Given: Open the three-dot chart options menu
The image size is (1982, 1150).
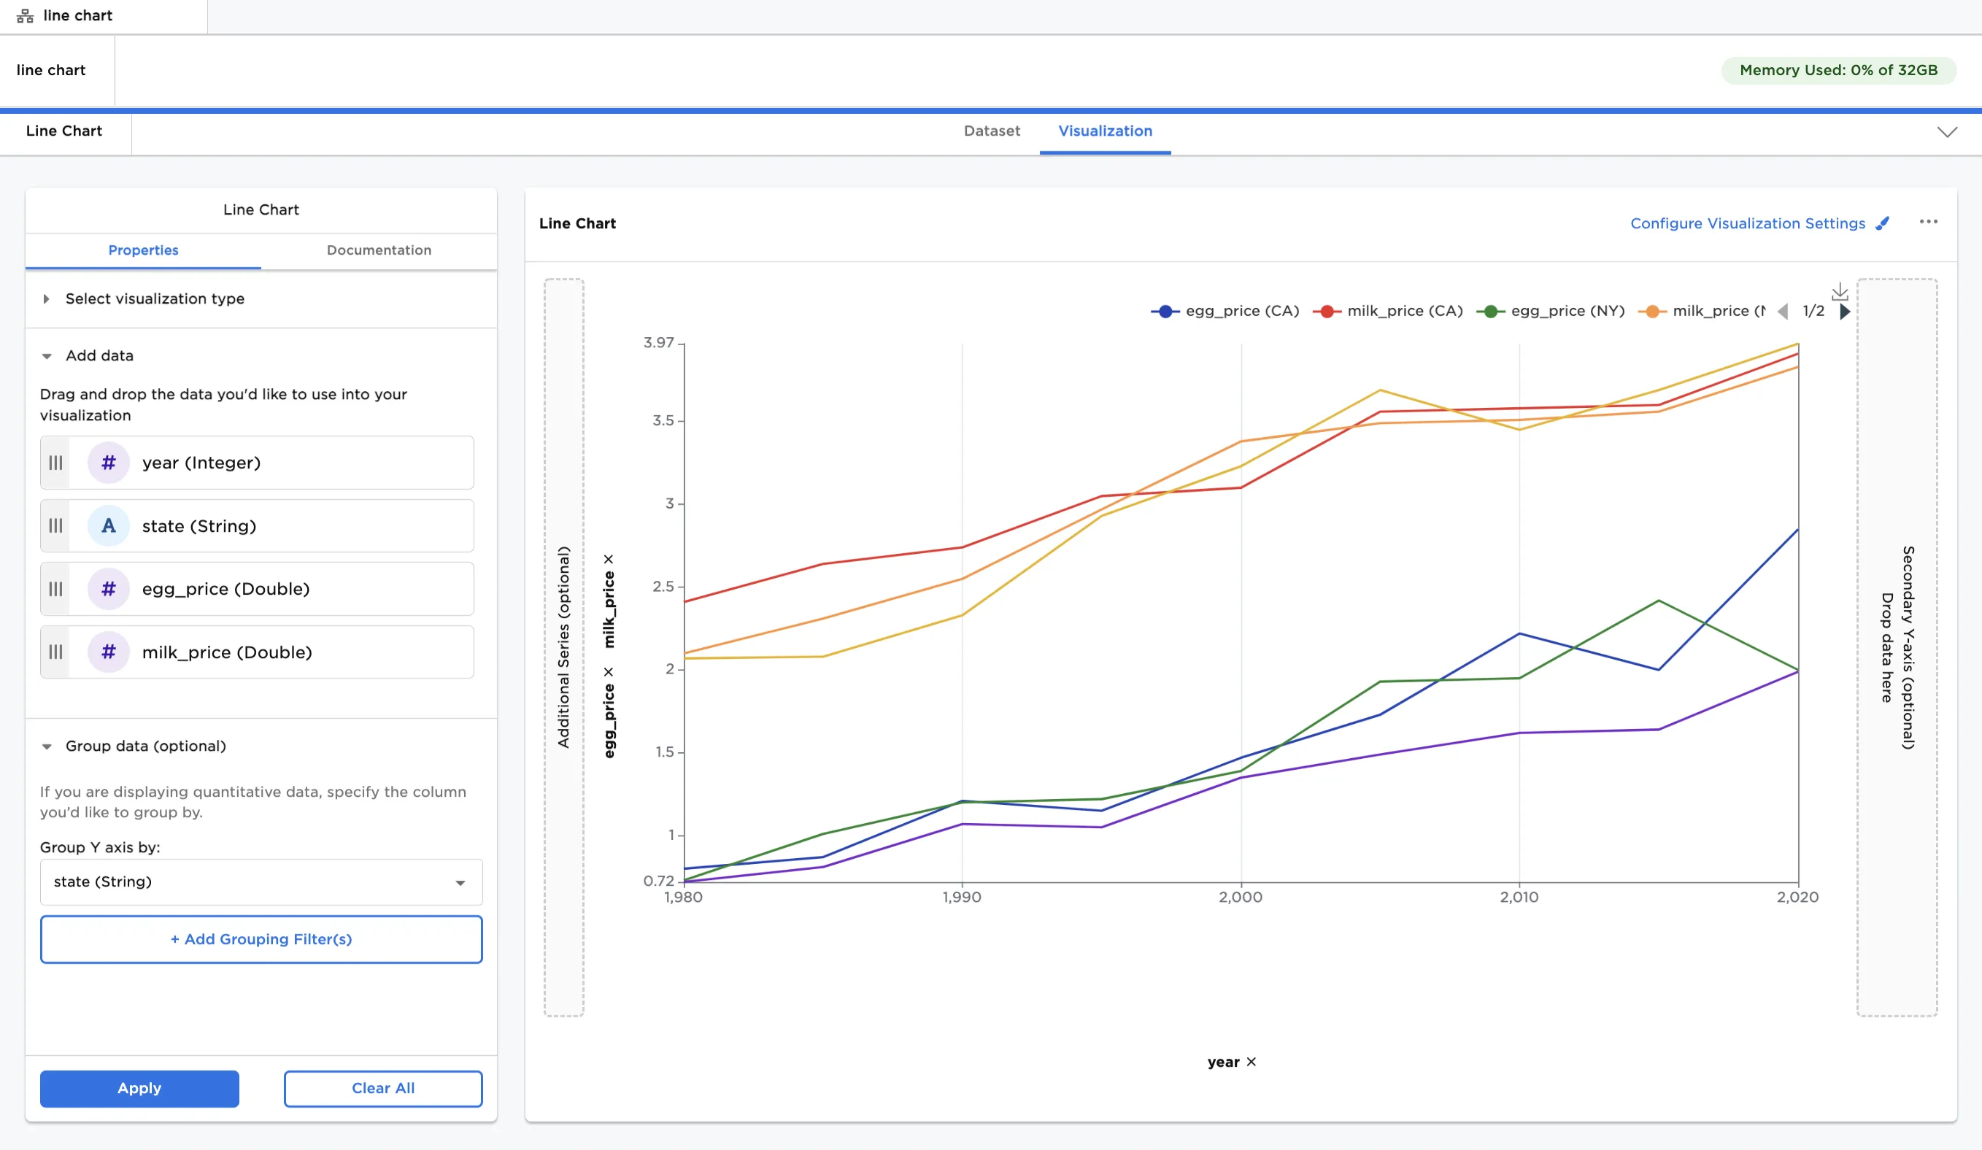Looking at the screenshot, I should (1928, 222).
